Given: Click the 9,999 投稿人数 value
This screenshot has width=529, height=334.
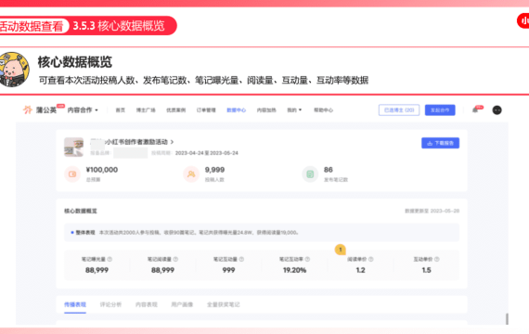Looking at the screenshot, I should click(x=214, y=170).
